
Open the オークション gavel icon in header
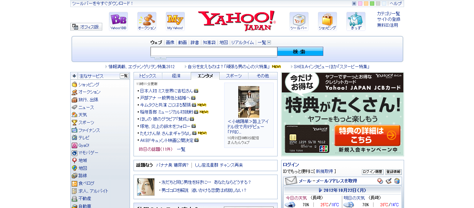point(147,21)
